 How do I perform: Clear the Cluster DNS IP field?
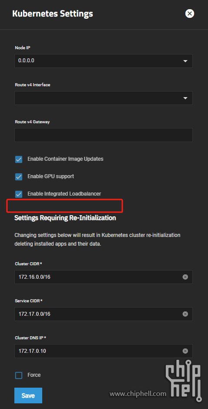[x=185, y=351]
